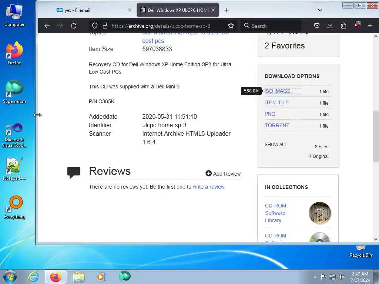Click Add Review button
Image resolution: width=379 pixels, height=284 pixels.
point(223,174)
